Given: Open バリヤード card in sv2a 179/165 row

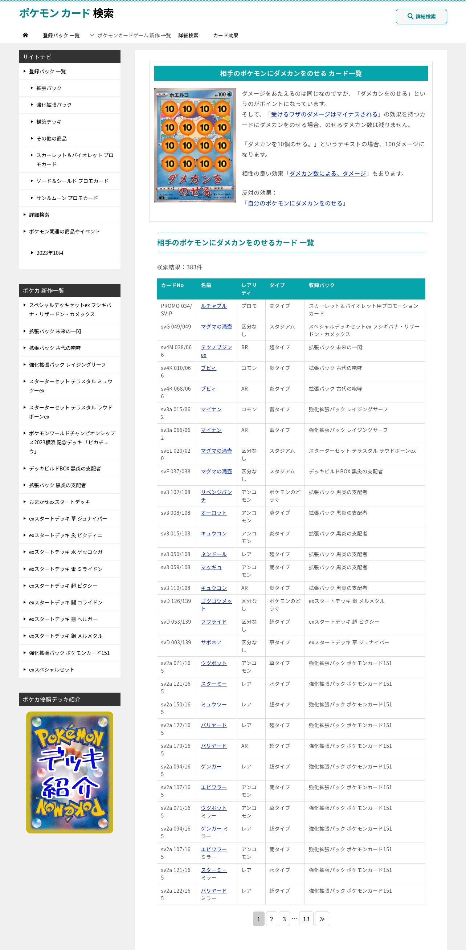Looking at the screenshot, I should [x=214, y=746].
